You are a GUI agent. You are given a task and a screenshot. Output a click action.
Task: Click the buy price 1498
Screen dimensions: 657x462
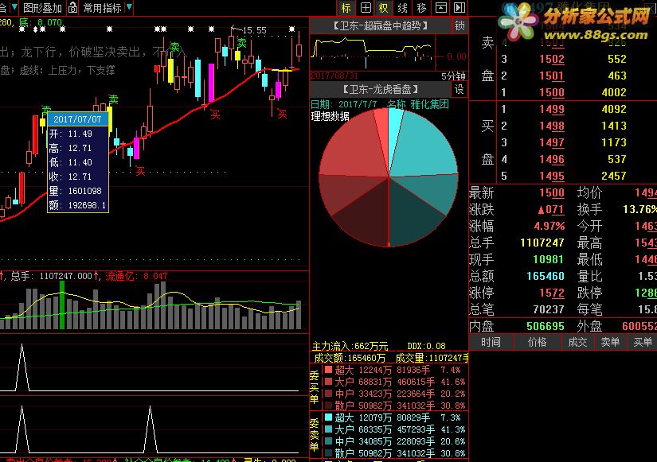click(x=552, y=126)
